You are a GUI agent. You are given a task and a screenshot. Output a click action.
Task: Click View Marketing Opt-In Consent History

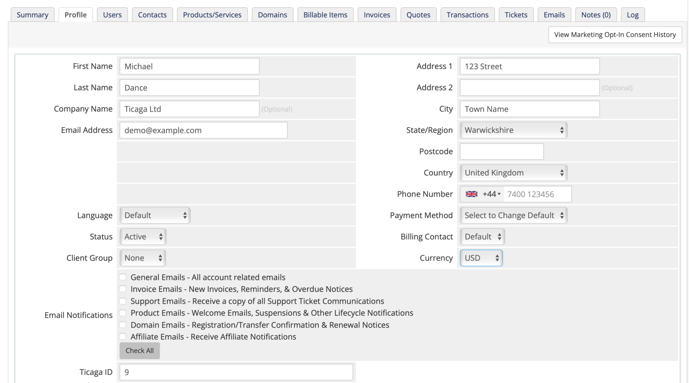tap(615, 35)
